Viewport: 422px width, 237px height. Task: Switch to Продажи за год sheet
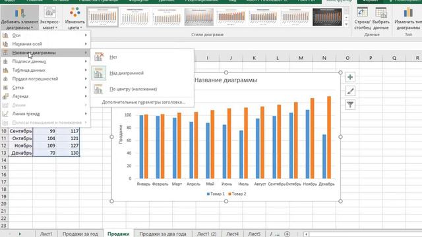80,234
